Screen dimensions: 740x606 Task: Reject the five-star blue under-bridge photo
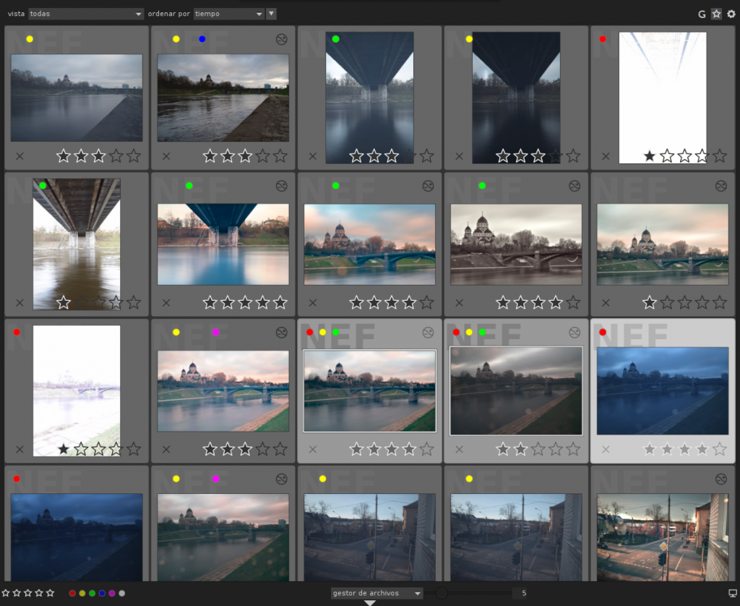point(166,303)
